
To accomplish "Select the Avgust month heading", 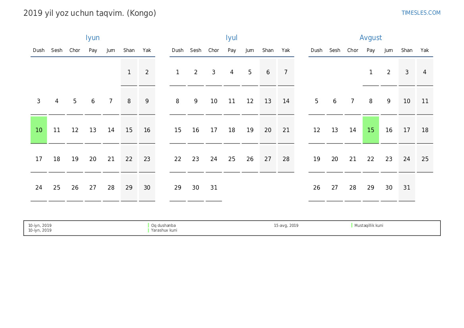I will (x=370, y=38).
